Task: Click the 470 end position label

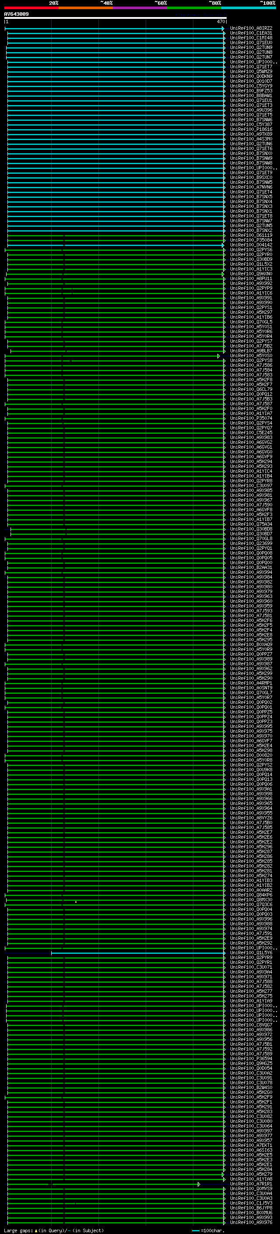Action: 220,21
